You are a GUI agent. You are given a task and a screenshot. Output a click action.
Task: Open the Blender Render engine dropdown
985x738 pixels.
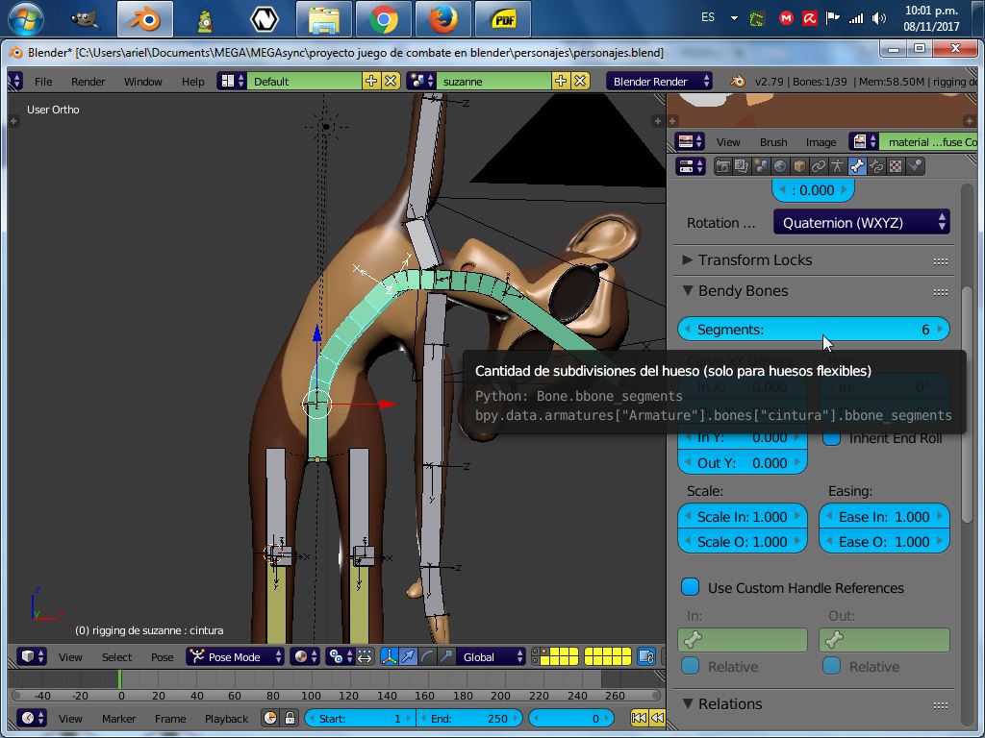click(x=659, y=82)
